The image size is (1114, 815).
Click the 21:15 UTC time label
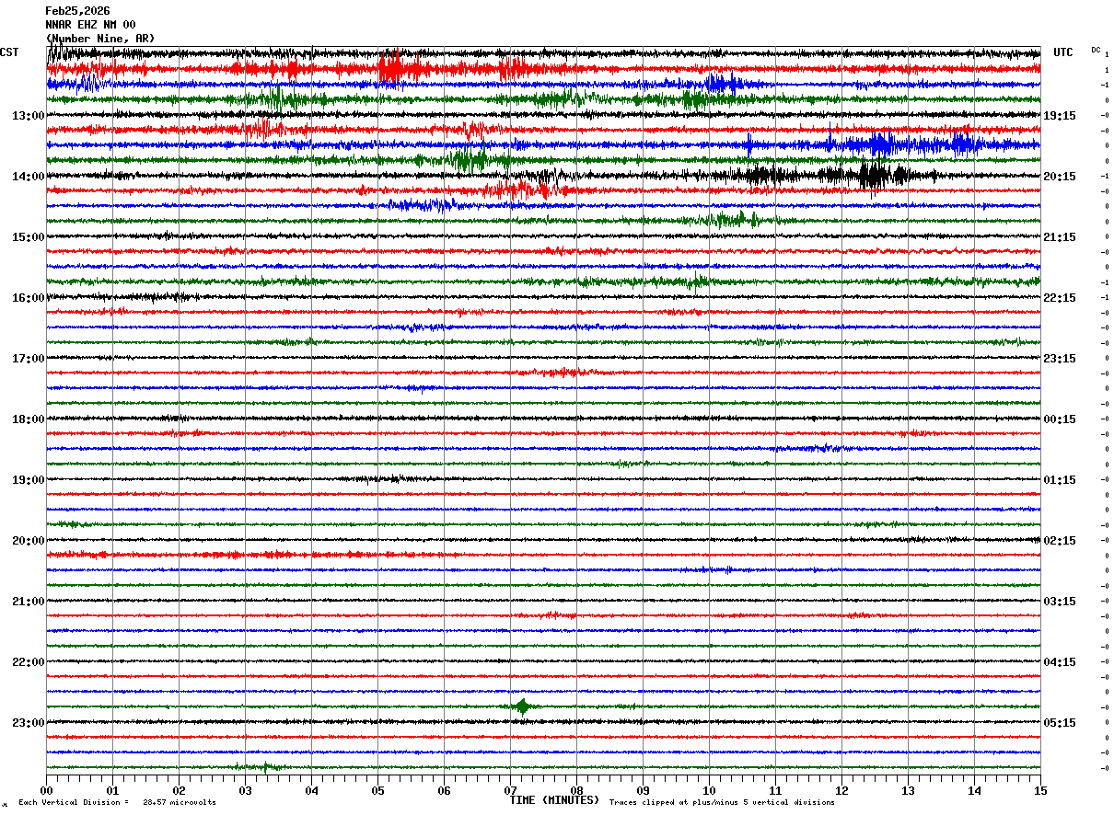1060,237
